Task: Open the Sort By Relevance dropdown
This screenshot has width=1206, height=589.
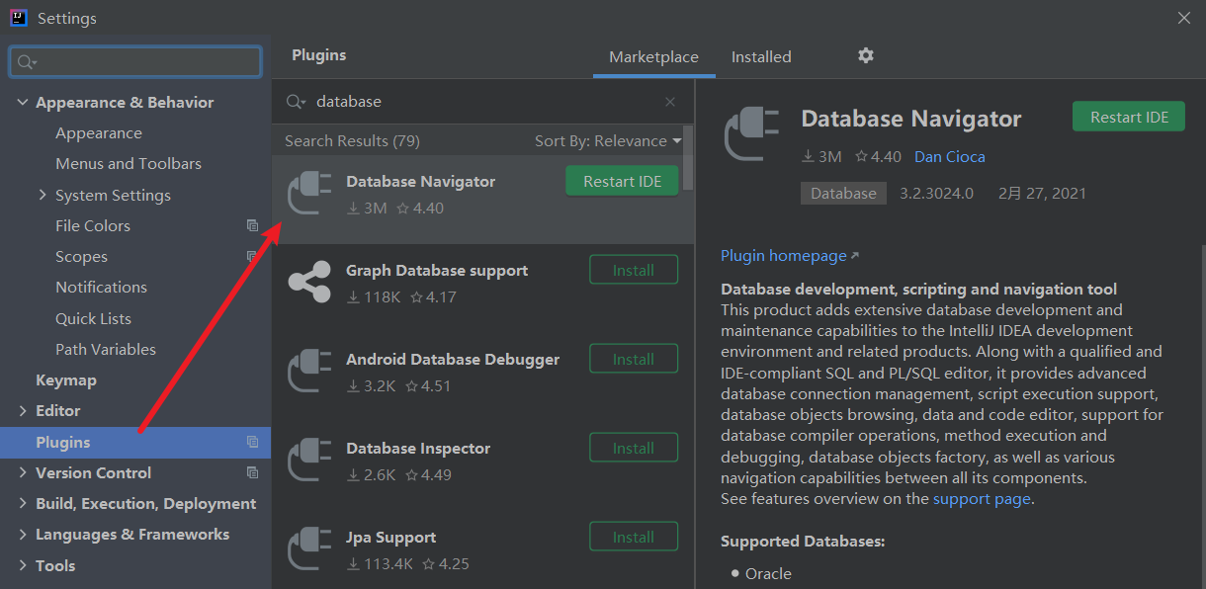Action: coord(608,140)
